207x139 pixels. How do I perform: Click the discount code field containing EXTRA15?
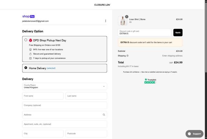click(x=144, y=33)
